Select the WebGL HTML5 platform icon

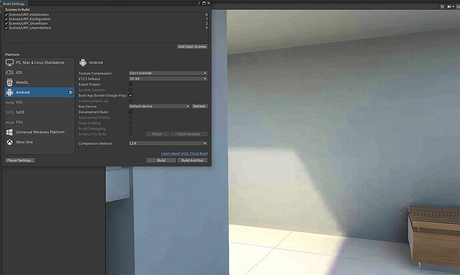pyautogui.click(x=10, y=83)
